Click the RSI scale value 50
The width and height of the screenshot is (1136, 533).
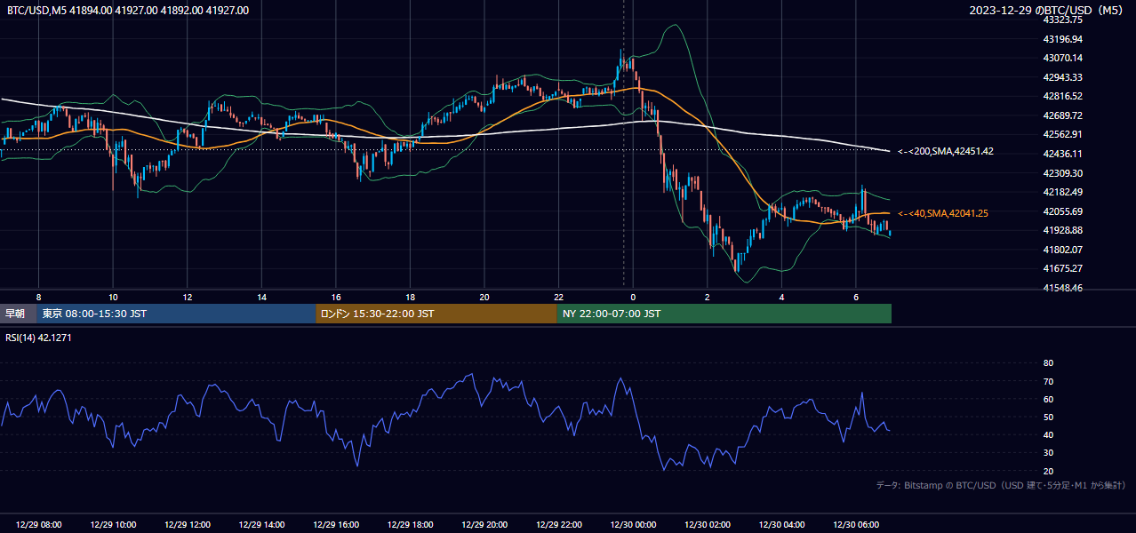point(1048,417)
